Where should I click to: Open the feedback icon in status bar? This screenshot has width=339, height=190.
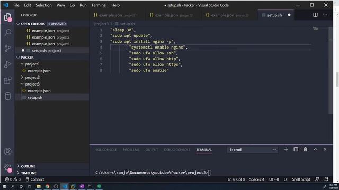317,179
